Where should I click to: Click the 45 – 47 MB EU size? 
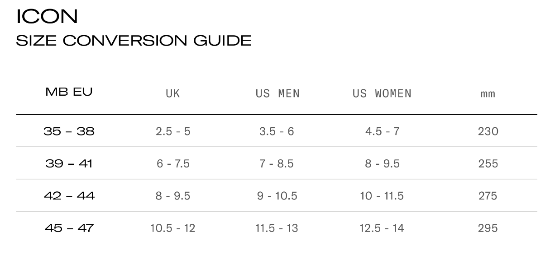pos(69,228)
